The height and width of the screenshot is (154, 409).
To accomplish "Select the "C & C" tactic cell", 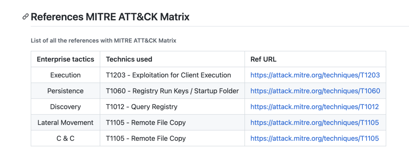I will (66, 139).
